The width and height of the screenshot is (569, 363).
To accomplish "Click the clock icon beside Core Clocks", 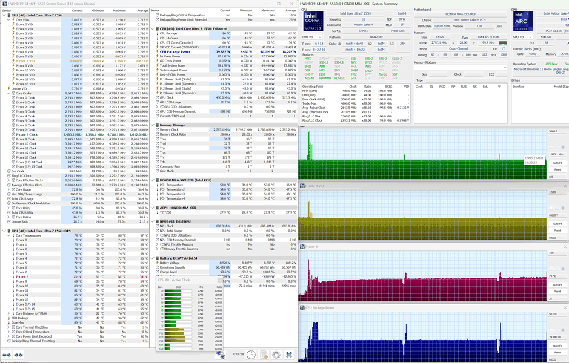I will [x=13, y=93].
